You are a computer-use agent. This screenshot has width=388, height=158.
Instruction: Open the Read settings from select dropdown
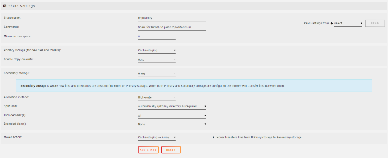(348, 24)
